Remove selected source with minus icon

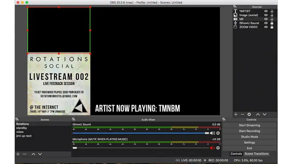tap(242, 114)
